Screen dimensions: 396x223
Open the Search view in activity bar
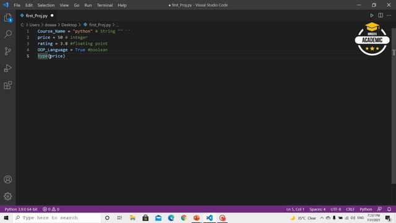[8, 34]
